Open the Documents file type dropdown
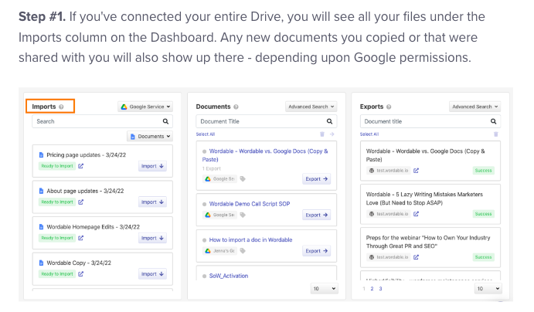The height and width of the screenshot is (312, 534). coord(150,137)
